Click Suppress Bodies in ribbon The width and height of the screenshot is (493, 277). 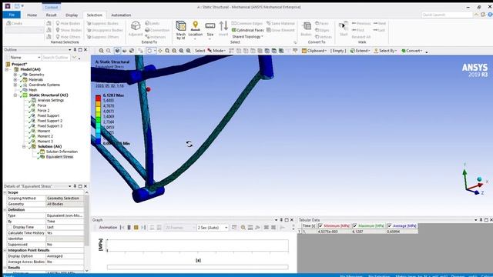[102, 24]
